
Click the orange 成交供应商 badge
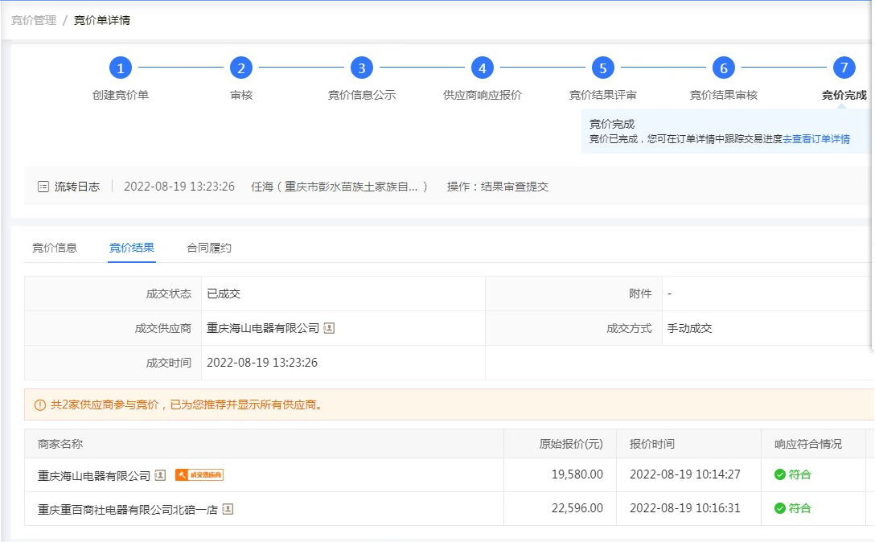pyautogui.click(x=199, y=475)
